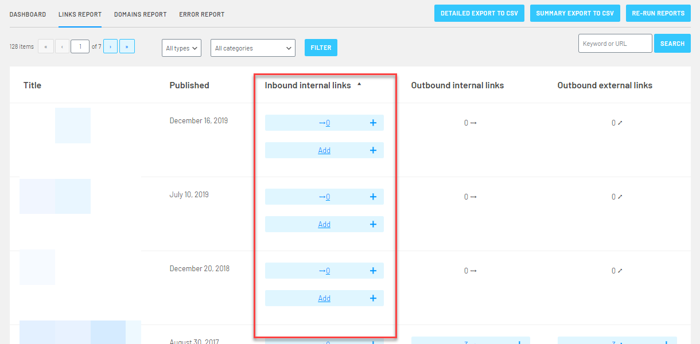Click outbound external links count for July 10, 2019
The image size is (700, 344).
(617, 197)
